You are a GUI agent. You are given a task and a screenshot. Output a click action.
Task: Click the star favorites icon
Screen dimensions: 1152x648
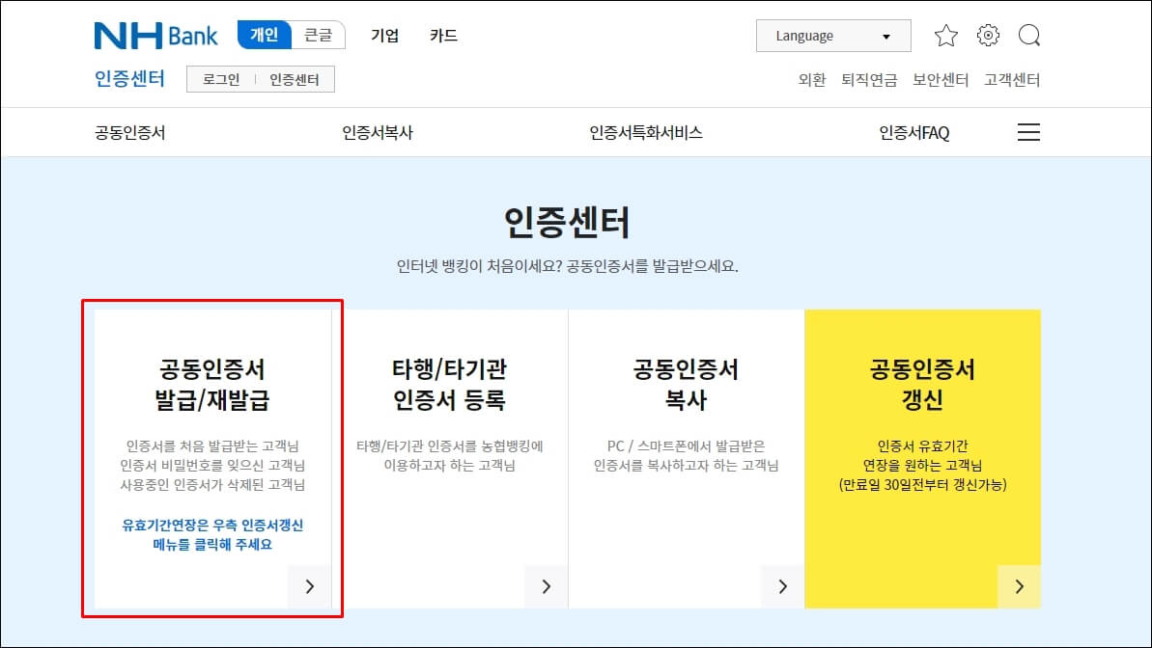(x=945, y=35)
